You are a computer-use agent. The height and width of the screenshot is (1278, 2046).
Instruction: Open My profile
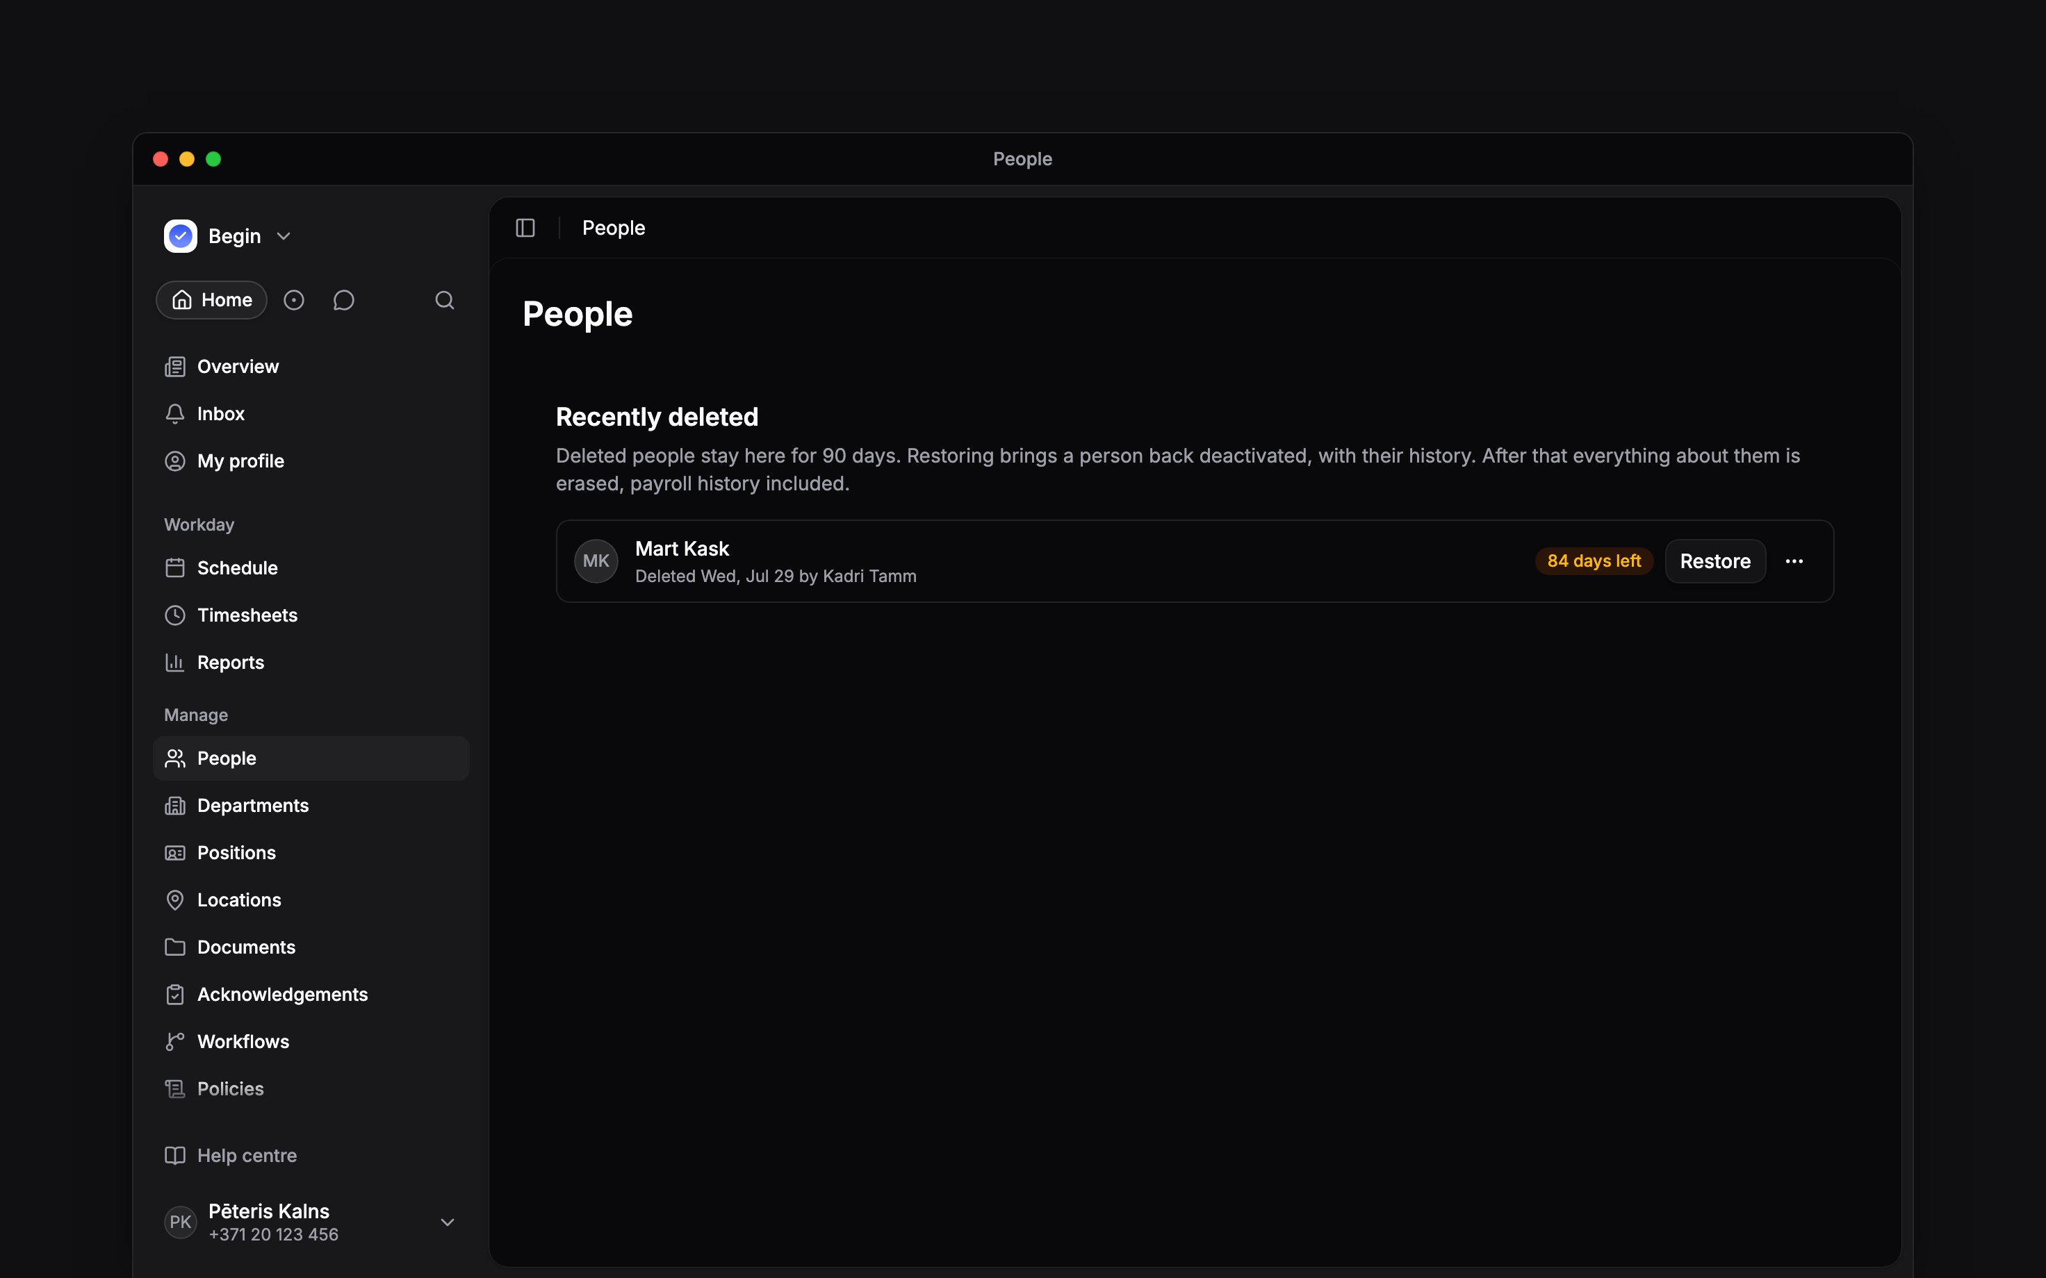311,461
